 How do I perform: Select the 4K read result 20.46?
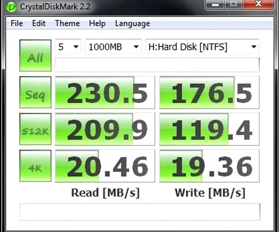click(105, 166)
